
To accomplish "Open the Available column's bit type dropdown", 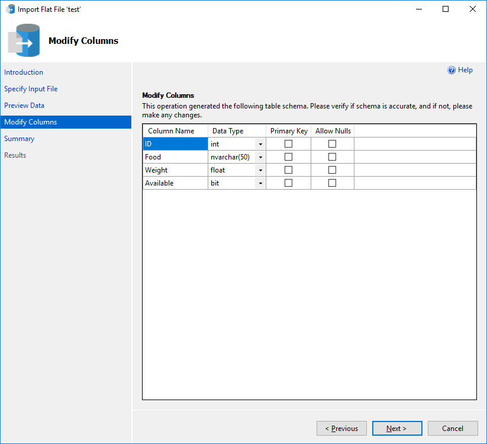I will 260,183.
